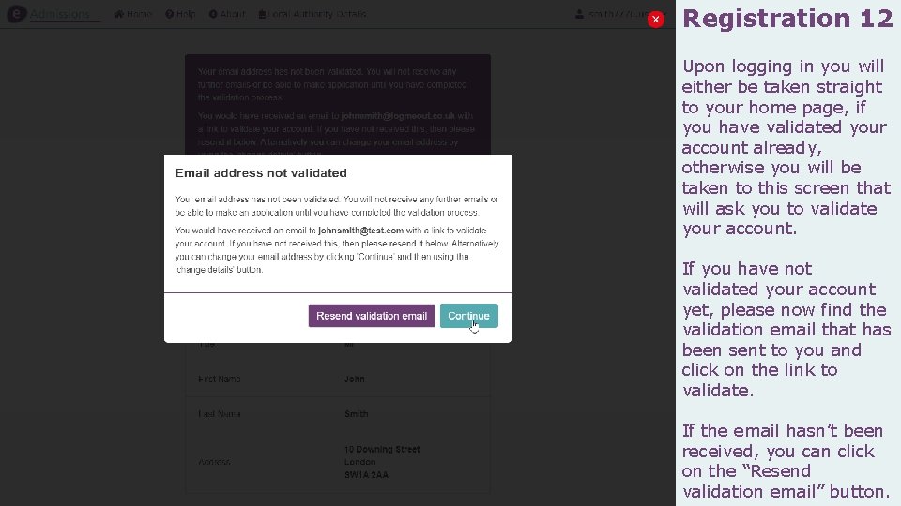
Task: Click the Last Name label
Action: pos(220,413)
